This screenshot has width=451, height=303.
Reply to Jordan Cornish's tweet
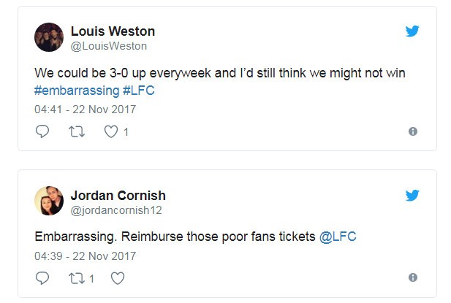tap(42, 278)
